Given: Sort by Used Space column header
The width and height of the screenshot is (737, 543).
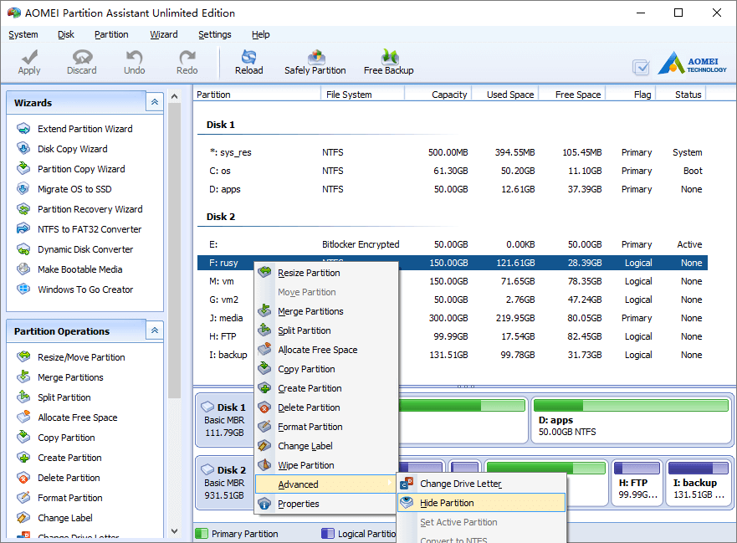Looking at the screenshot, I should [x=505, y=95].
